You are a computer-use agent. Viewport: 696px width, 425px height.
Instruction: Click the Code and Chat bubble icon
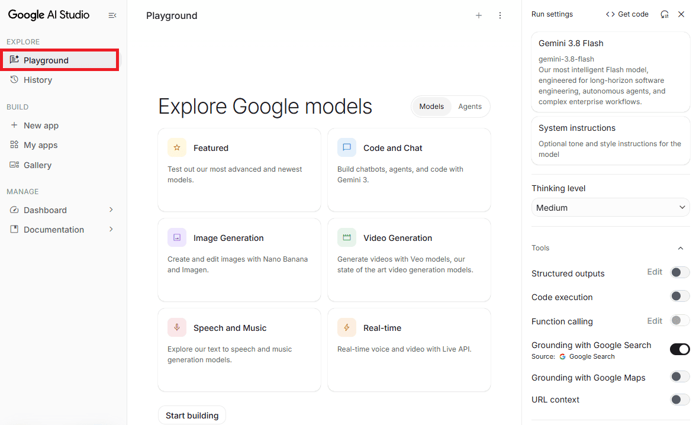(347, 147)
